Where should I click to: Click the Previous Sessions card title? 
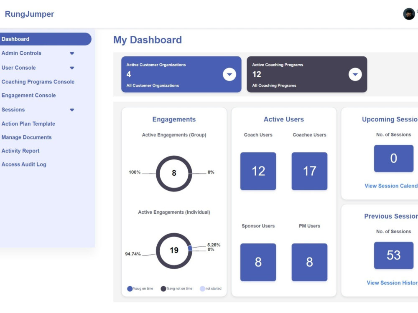[391, 216]
